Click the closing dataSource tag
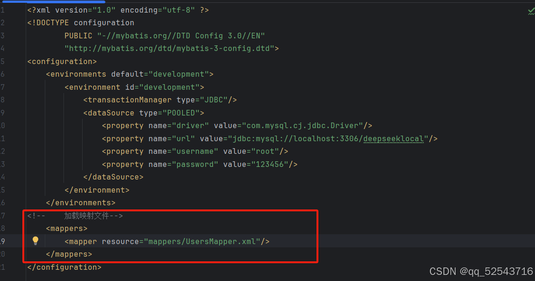 click(113, 177)
